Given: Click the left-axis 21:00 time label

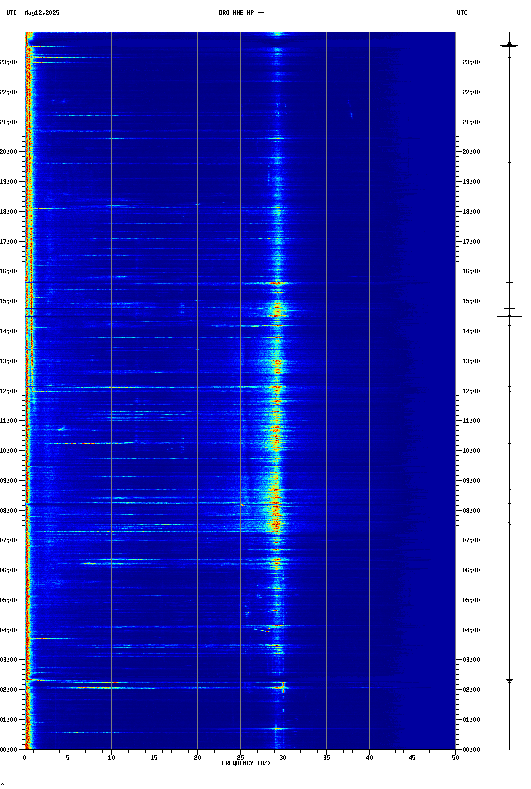Looking at the screenshot, I should pyautogui.click(x=8, y=122).
